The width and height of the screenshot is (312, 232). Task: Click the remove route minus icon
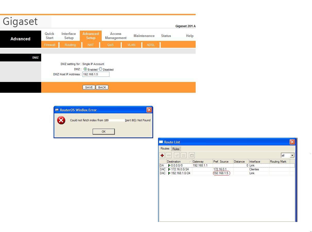coord(169,155)
